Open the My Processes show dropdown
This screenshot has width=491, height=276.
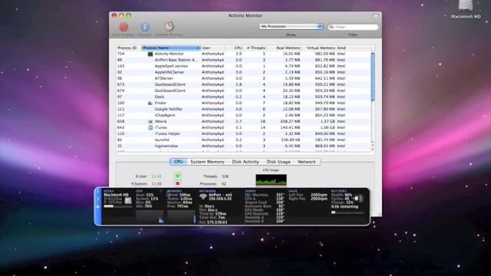pos(291,27)
